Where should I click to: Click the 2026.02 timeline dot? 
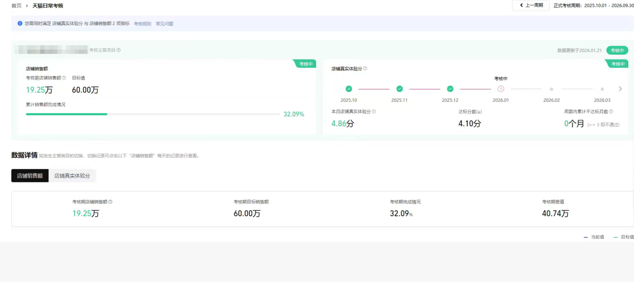tap(551, 89)
